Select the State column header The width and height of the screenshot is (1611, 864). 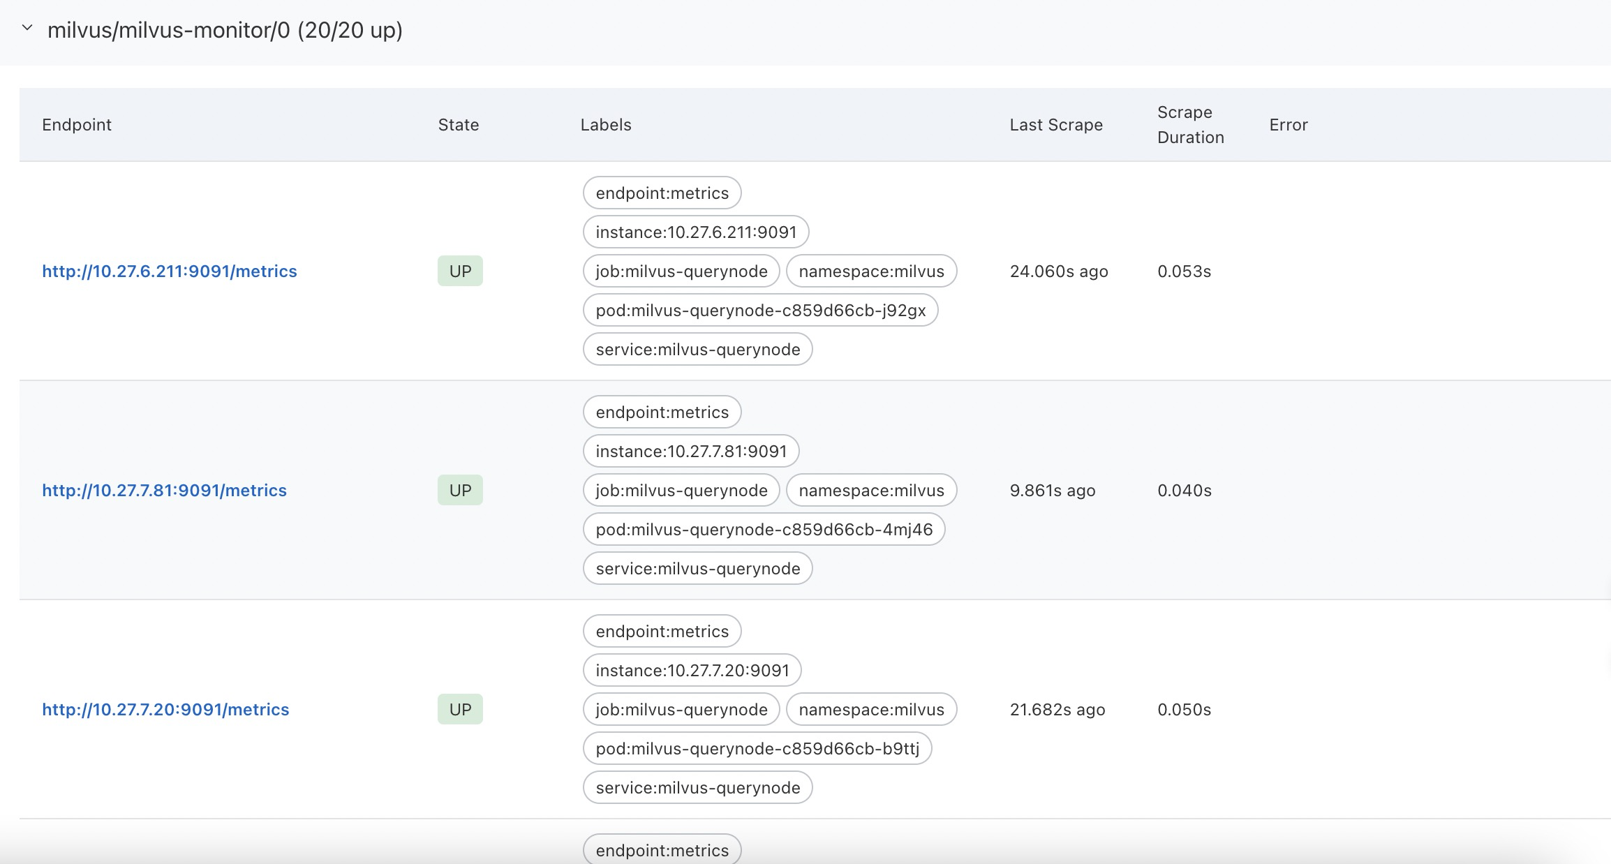(x=459, y=125)
